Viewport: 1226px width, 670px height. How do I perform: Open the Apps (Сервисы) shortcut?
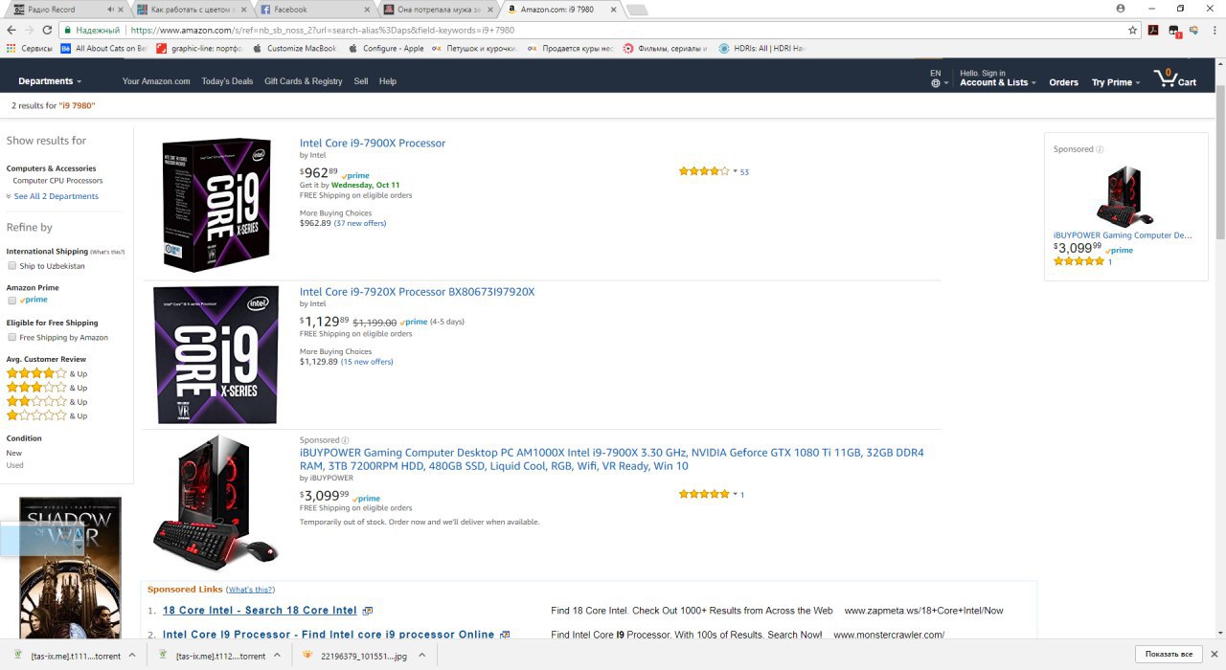[30, 48]
